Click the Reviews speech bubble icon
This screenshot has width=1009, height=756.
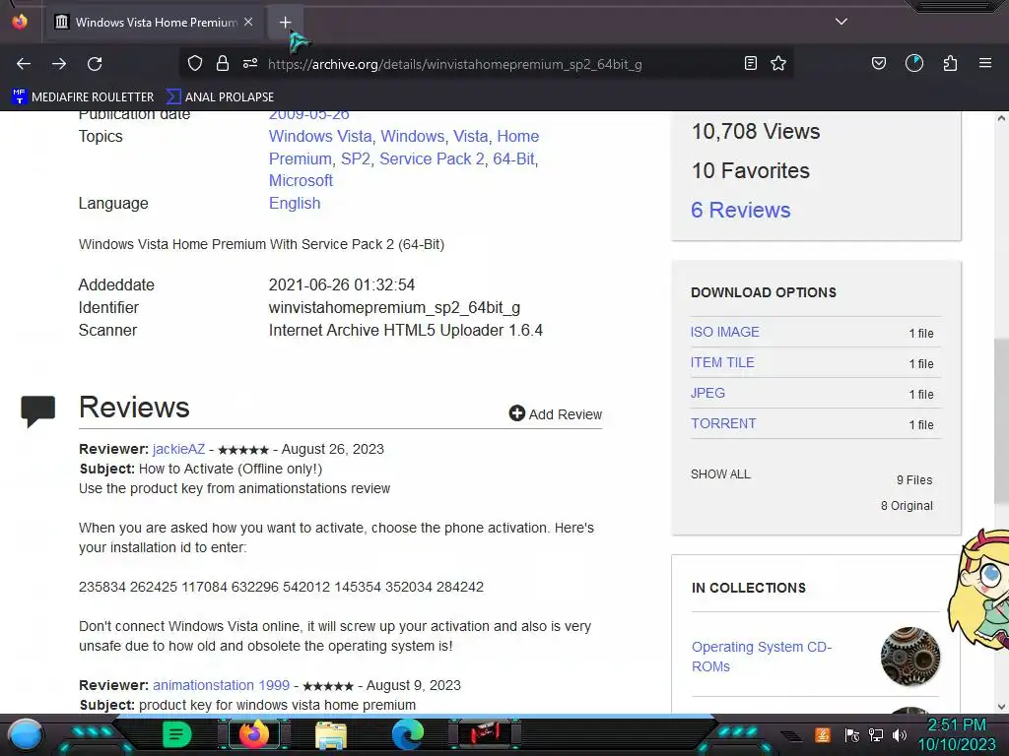point(38,412)
